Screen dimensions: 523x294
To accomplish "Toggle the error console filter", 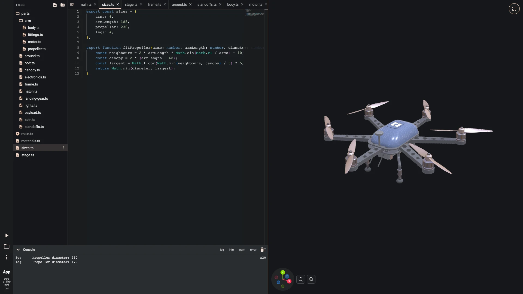I will click(x=253, y=250).
